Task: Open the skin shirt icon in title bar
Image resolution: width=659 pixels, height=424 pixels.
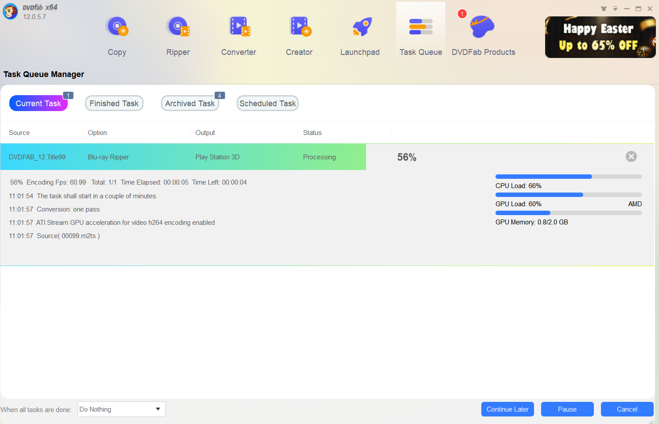Action: click(604, 8)
